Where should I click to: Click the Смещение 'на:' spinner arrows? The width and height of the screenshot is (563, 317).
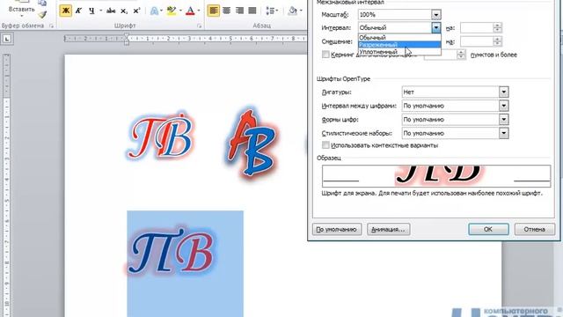pos(498,41)
